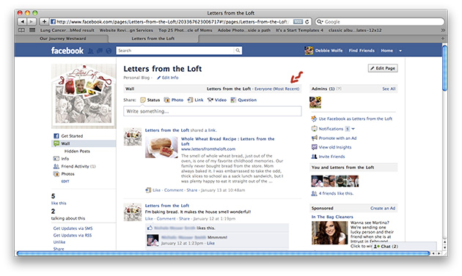
Task: Expand the Notifications dropdown arrow
Action: pyautogui.click(x=353, y=129)
